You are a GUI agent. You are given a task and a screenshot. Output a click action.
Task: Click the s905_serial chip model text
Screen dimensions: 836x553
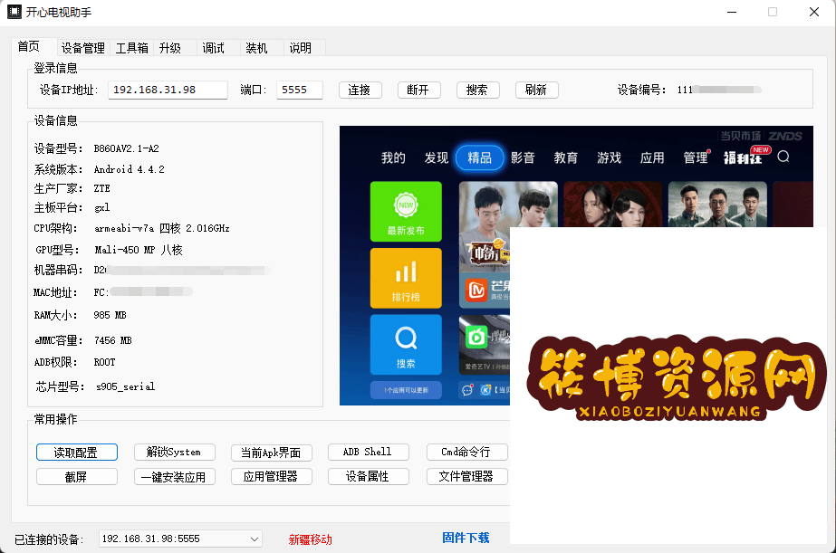point(125,386)
